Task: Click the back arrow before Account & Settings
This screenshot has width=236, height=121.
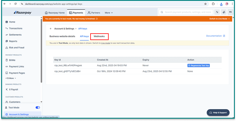Action: tap(51, 29)
